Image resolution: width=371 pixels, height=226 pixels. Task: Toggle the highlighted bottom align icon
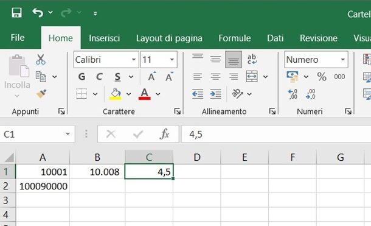(234, 60)
